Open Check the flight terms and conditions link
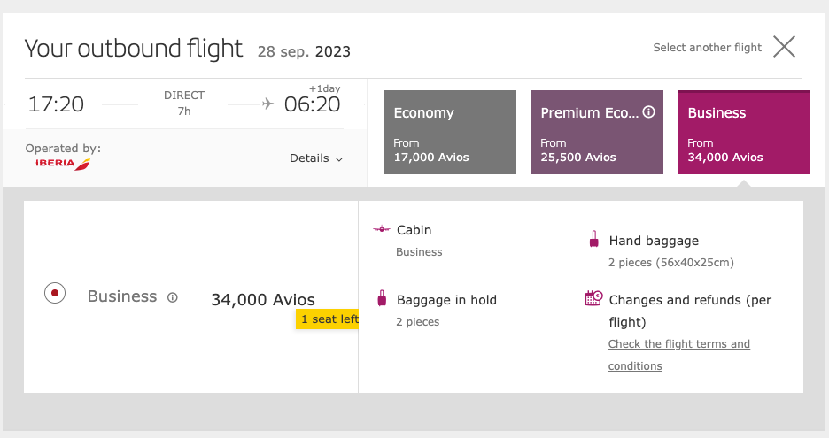Image resolution: width=829 pixels, height=438 pixels. pyautogui.click(x=678, y=355)
